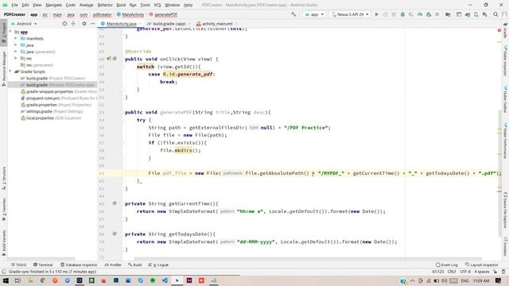
Task: Open the Structure side tab
Action: (x=3, y=178)
